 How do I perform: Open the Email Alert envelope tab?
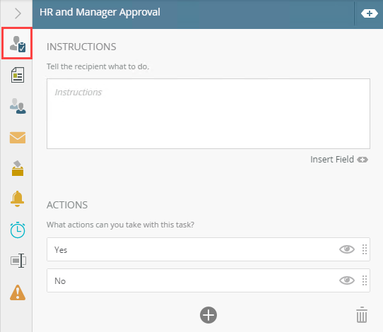coord(18,138)
